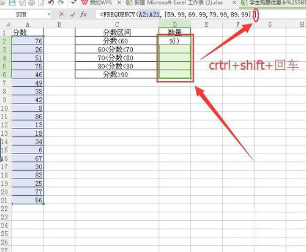Click cell A12 containing 13
The height and width of the screenshot is (252, 306).
point(28,125)
